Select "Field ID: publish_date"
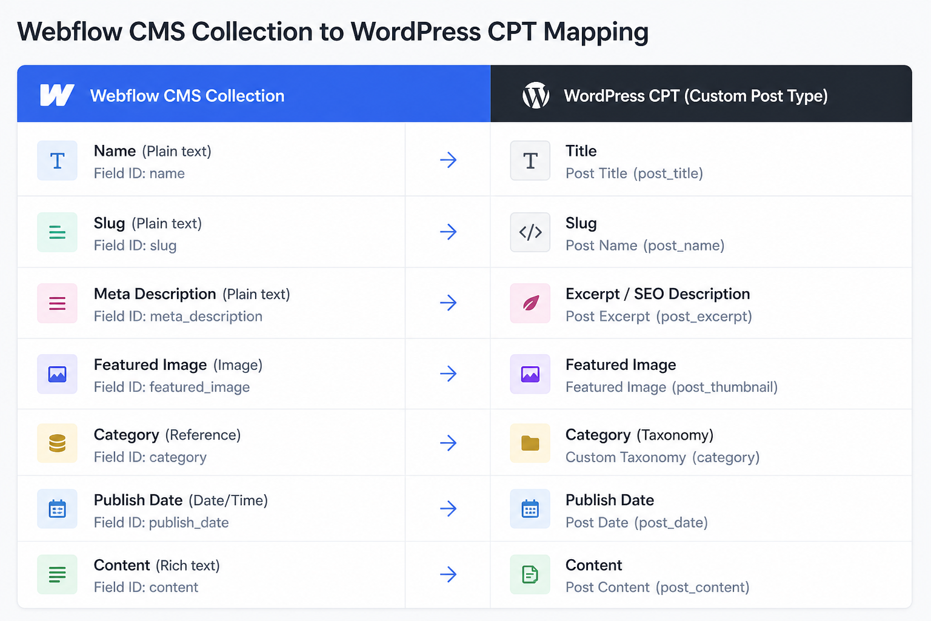The height and width of the screenshot is (621, 931). 161,523
